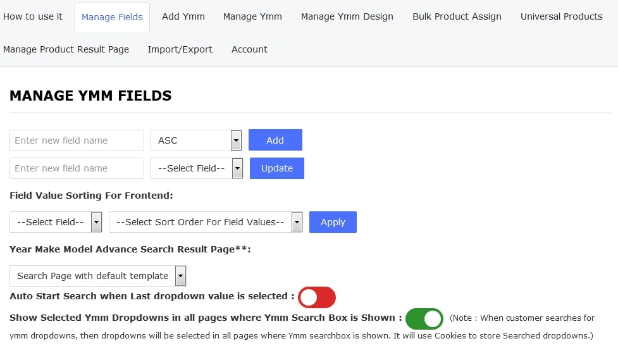
Task: Switch to the Add Ymm tab
Action: point(183,16)
